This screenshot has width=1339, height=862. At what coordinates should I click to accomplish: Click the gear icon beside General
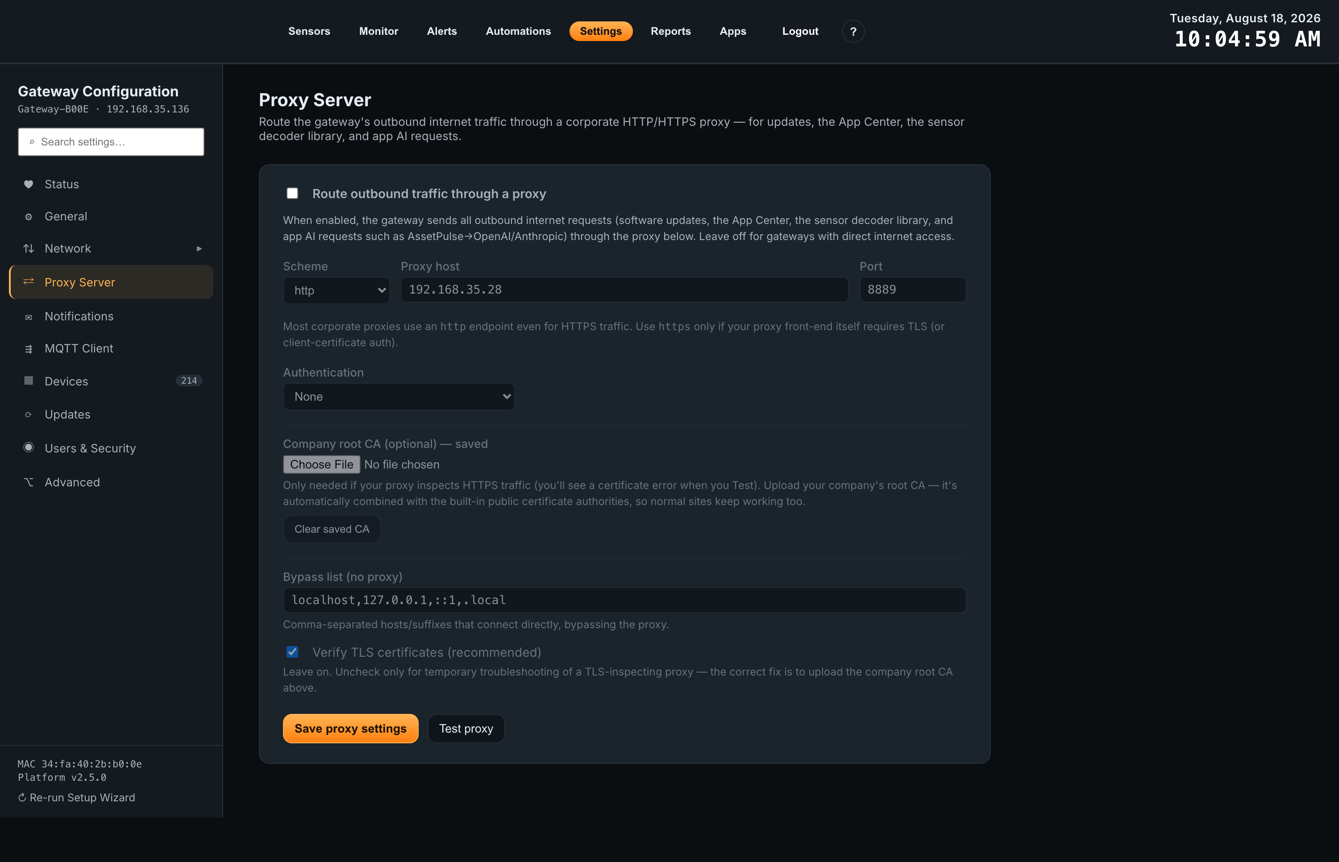coord(29,217)
